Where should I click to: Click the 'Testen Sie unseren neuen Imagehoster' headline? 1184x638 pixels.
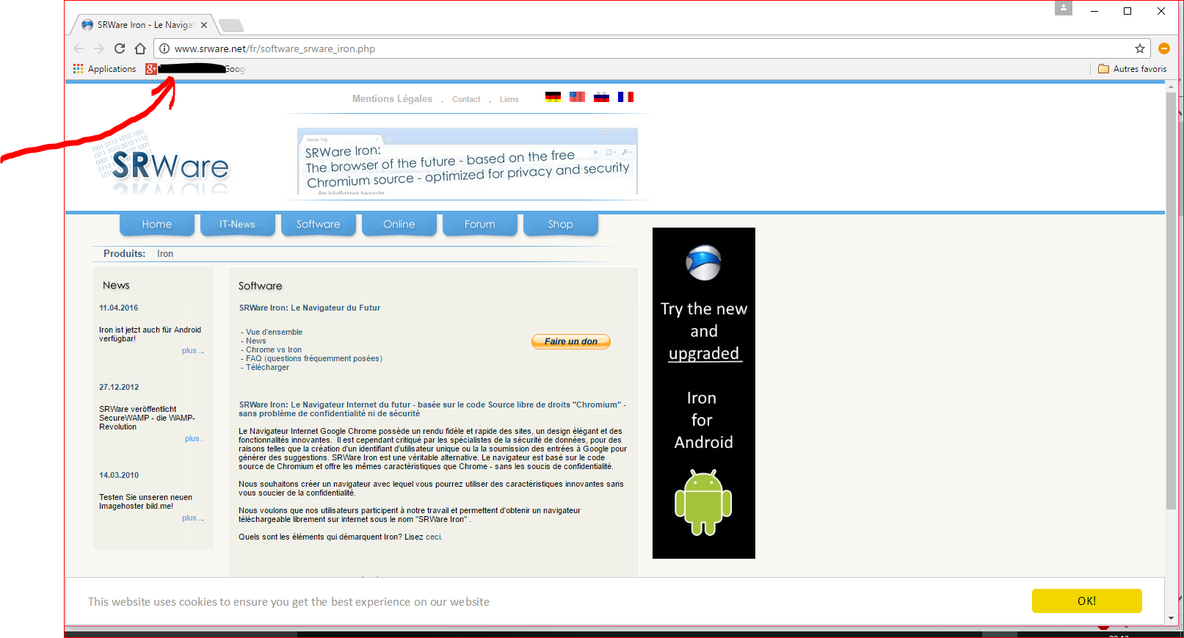click(x=145, y=501)
